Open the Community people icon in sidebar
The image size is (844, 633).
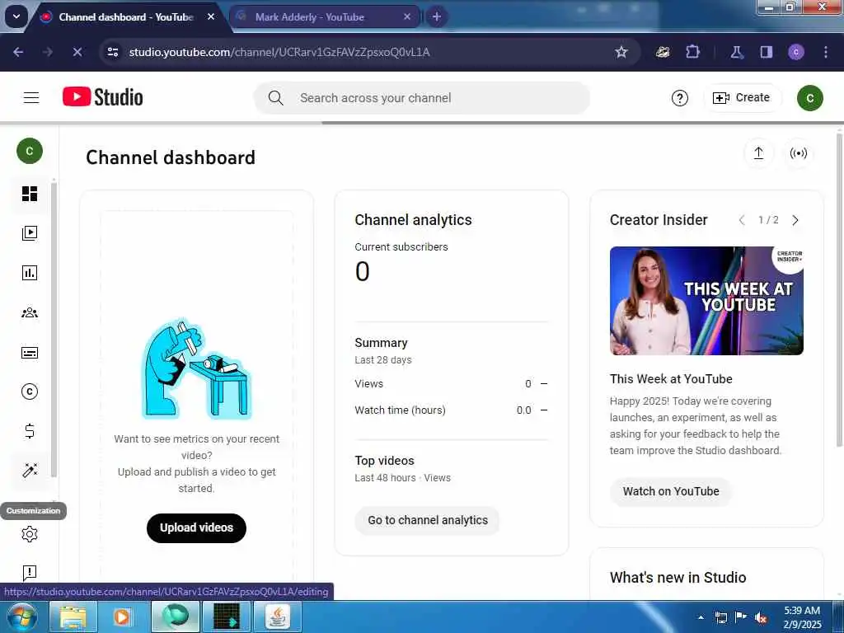30,312
